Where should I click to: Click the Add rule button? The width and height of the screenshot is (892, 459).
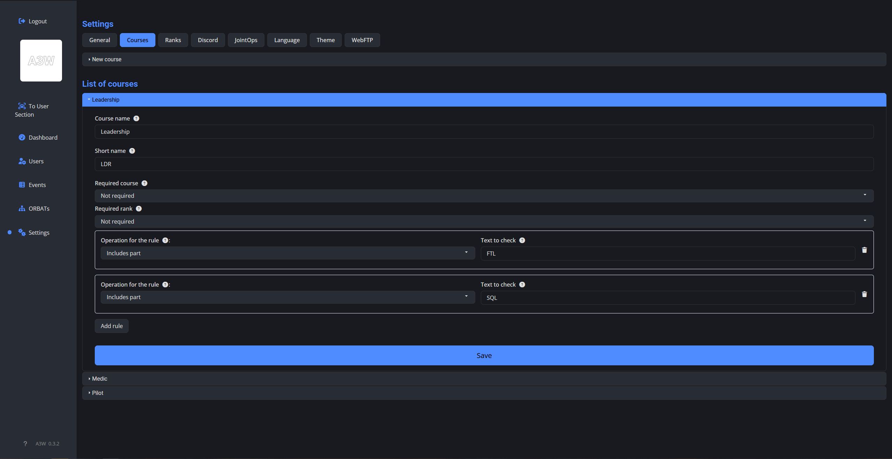click(111, 326)
